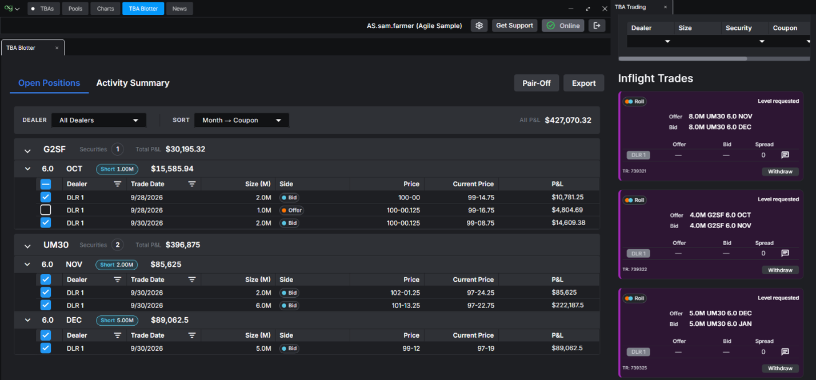The image size is (816, 380).
Task: Pop out the window with expand icon
Action: pos(588,9)
